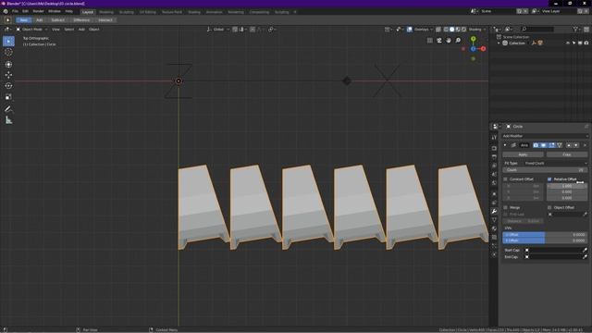Hide Collection with the eye icon

tap(567, 43)
